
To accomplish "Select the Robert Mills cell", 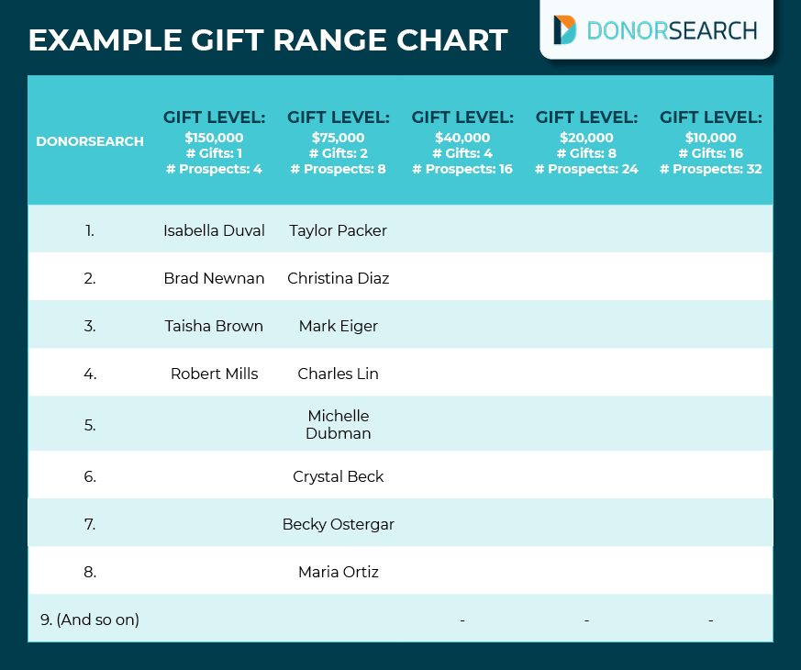I will click(x=214, y=374).
